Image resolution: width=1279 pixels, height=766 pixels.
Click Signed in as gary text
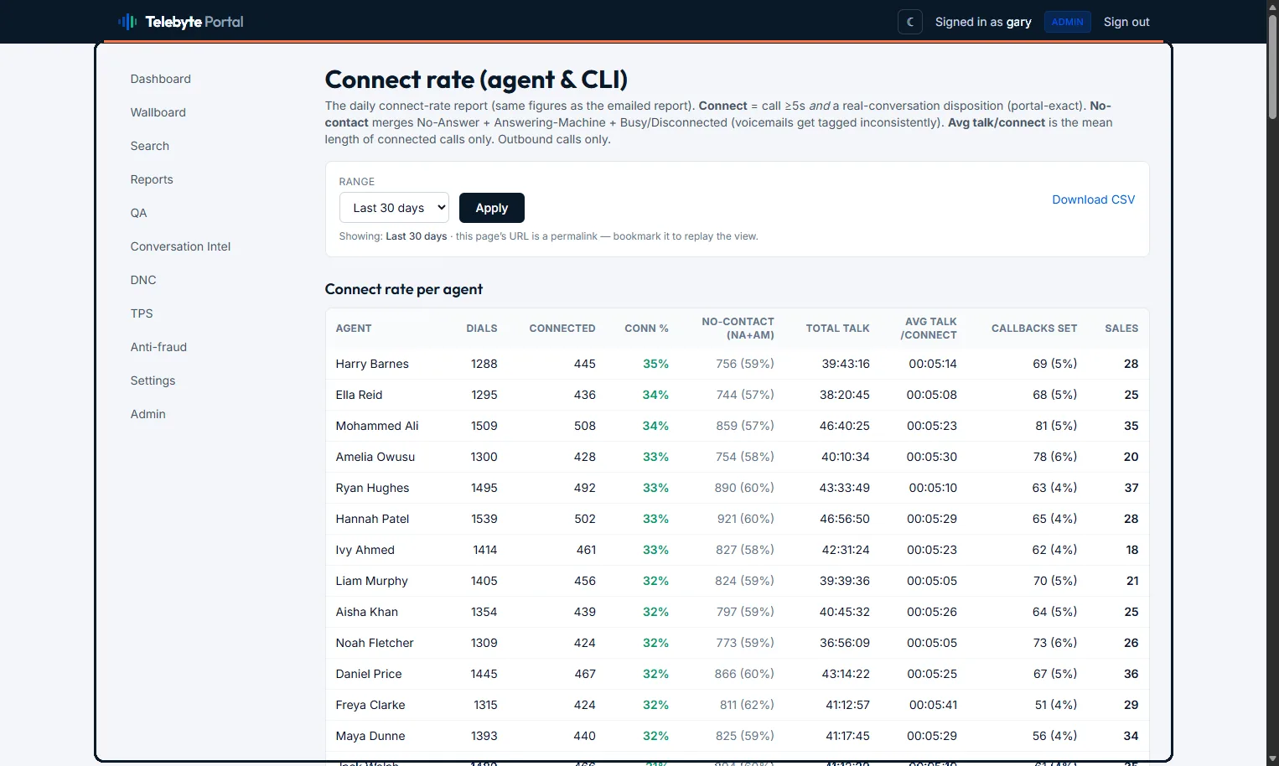click(x=983, y=22)
